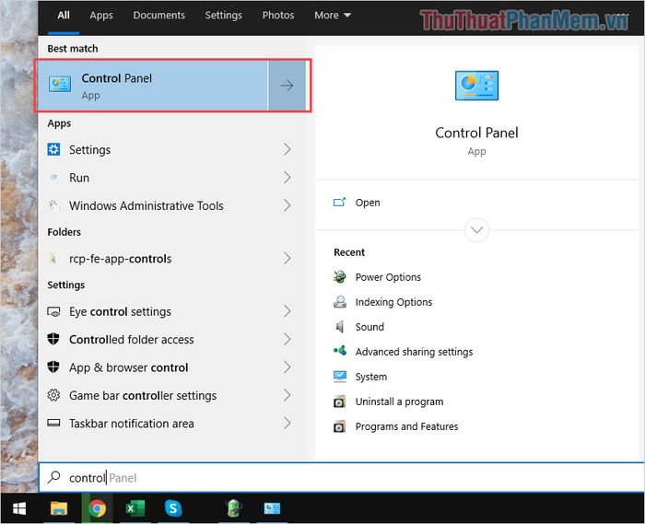645x524 pixels.
Task: Click the App & browser control shield icon
Action: tap(53, 367)
